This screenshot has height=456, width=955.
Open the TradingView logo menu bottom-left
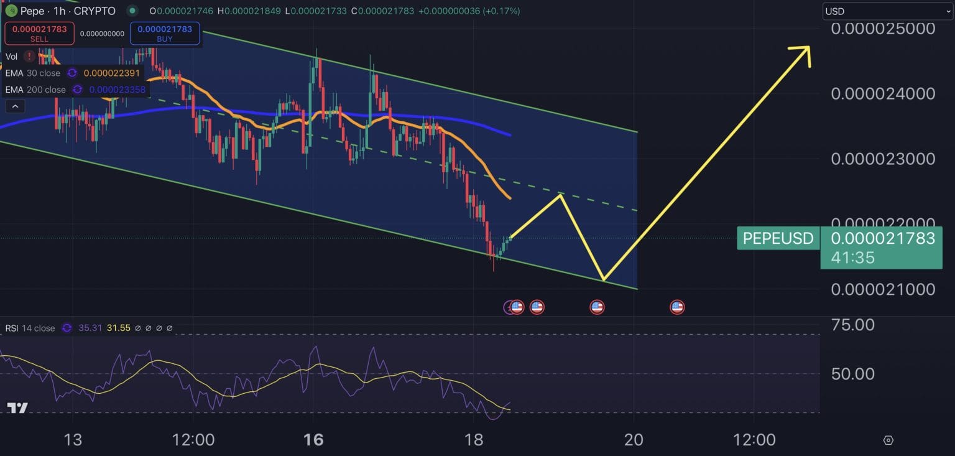(17, 409)
